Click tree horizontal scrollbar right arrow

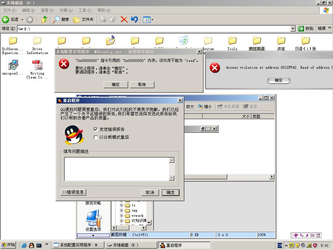(144, 228)
